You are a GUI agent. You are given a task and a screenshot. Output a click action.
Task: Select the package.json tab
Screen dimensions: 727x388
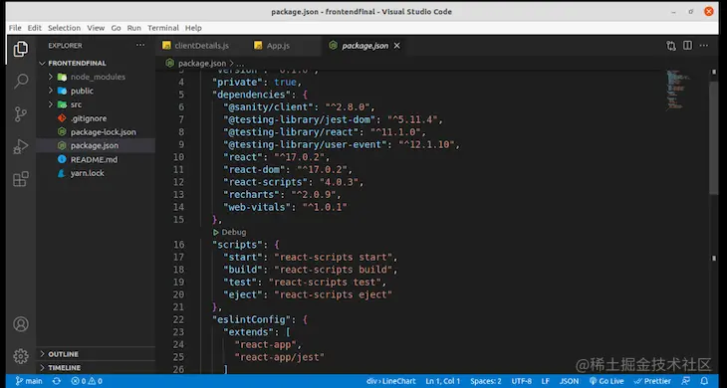[363, 46]
